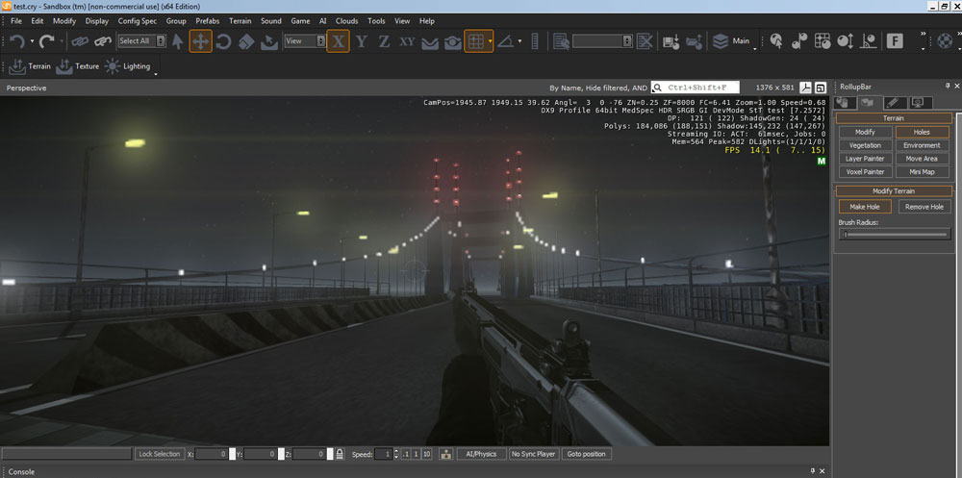This screenshot has height=478, width=962.
Task: Open the View coordinate system dropdown
Action: [305, 41]
